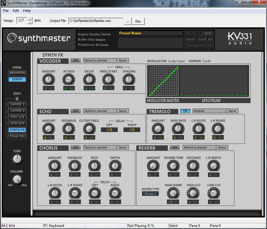Open the Edit menu
The height and width of the screenshot is (229, 267).
pos(16,11)
